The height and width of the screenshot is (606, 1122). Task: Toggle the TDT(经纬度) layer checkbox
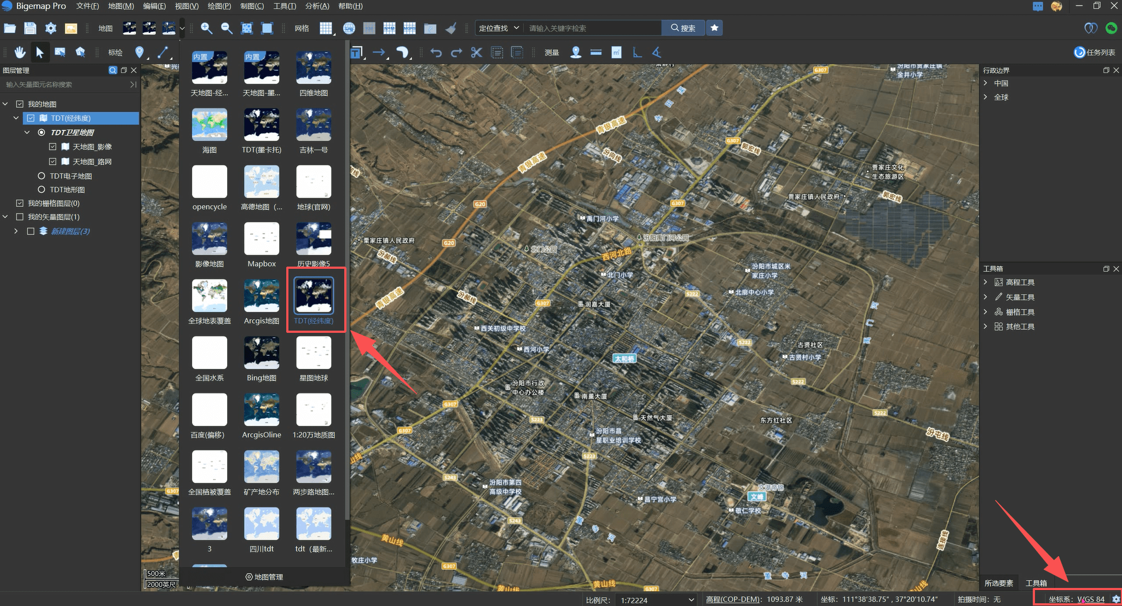(31, 118)
